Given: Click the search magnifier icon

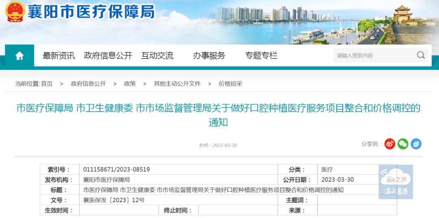Looking at the screenshot, I should tap(421, 55).
